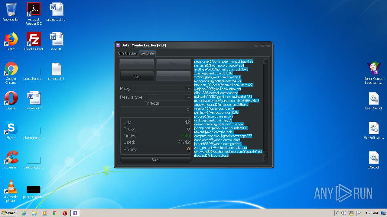Switch to the Get Data tab
The image size is (387, 217).
point(147,53)
